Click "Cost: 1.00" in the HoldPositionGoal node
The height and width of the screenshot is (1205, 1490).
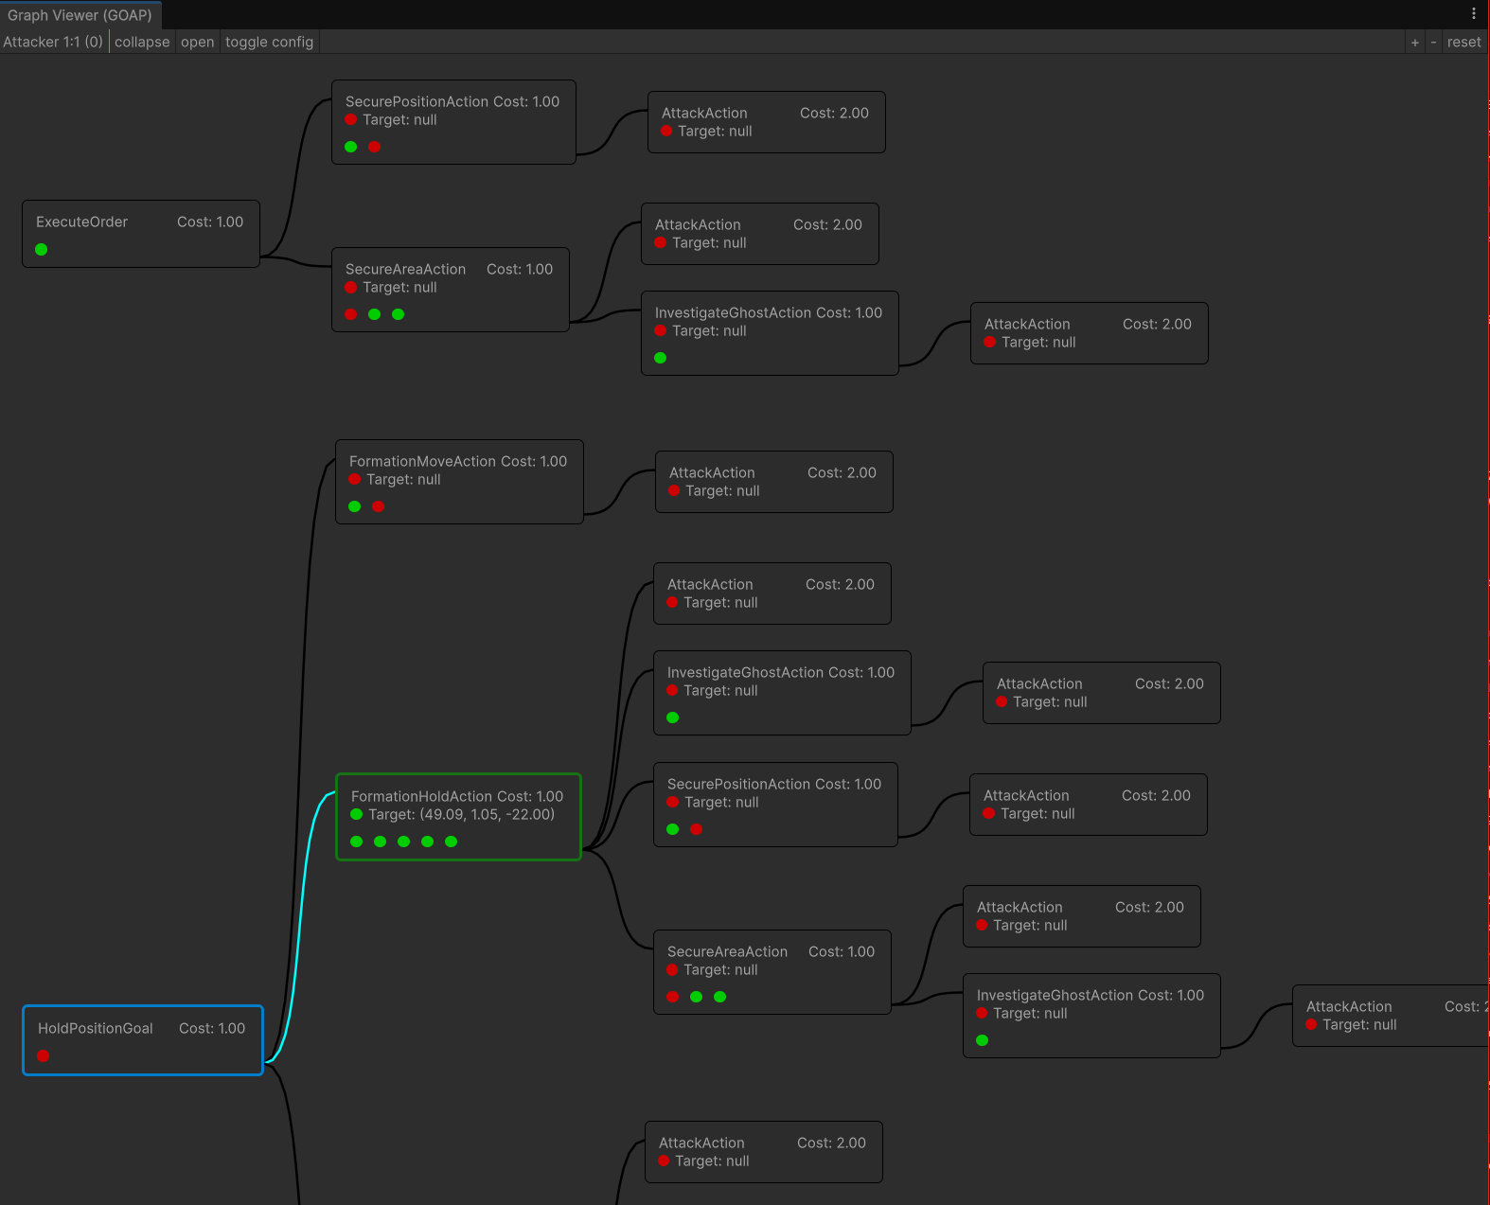[212, 1028]
